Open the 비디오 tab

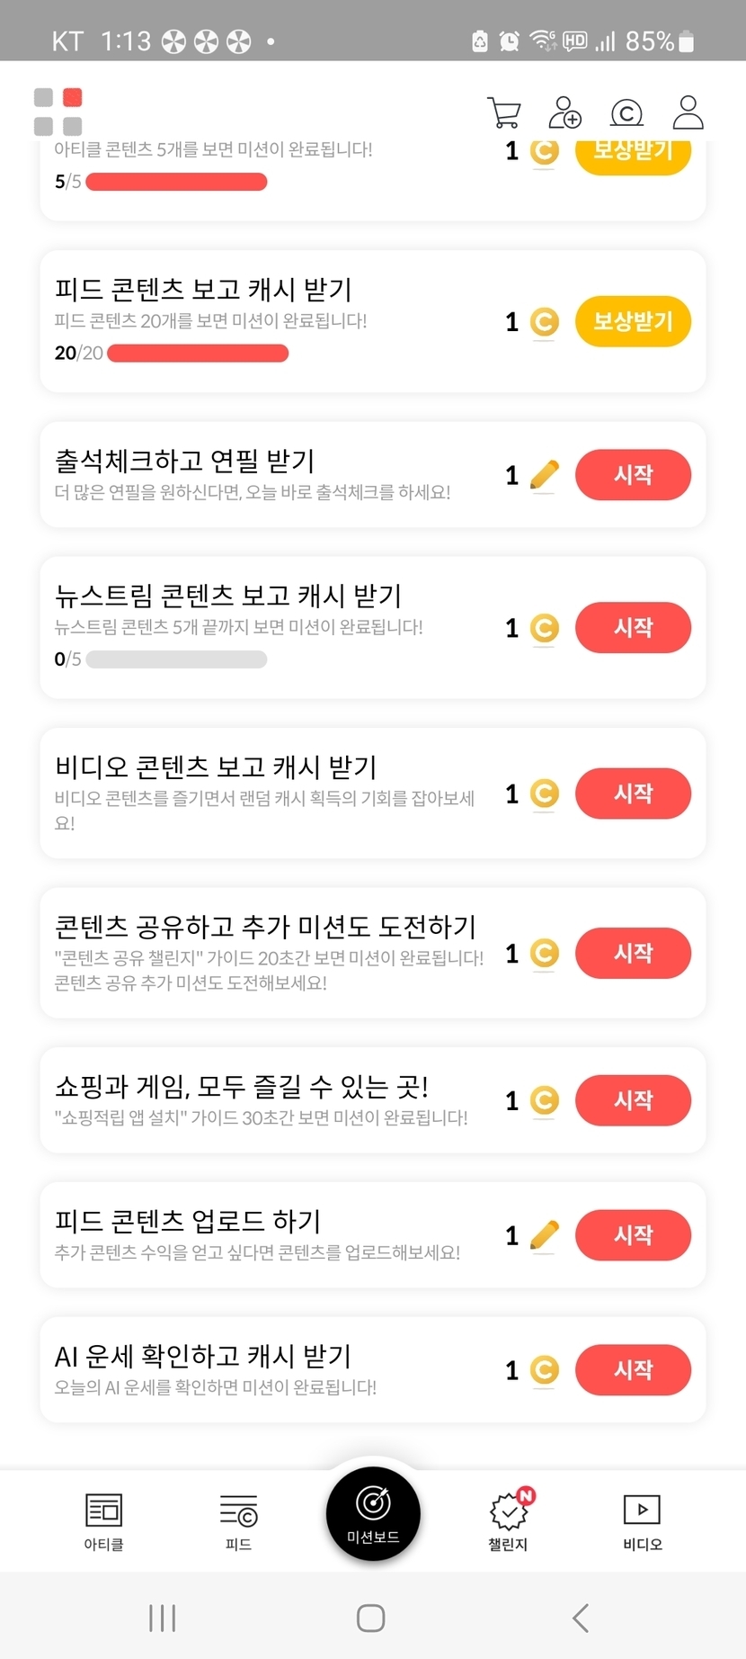[x=643, y=1521]
